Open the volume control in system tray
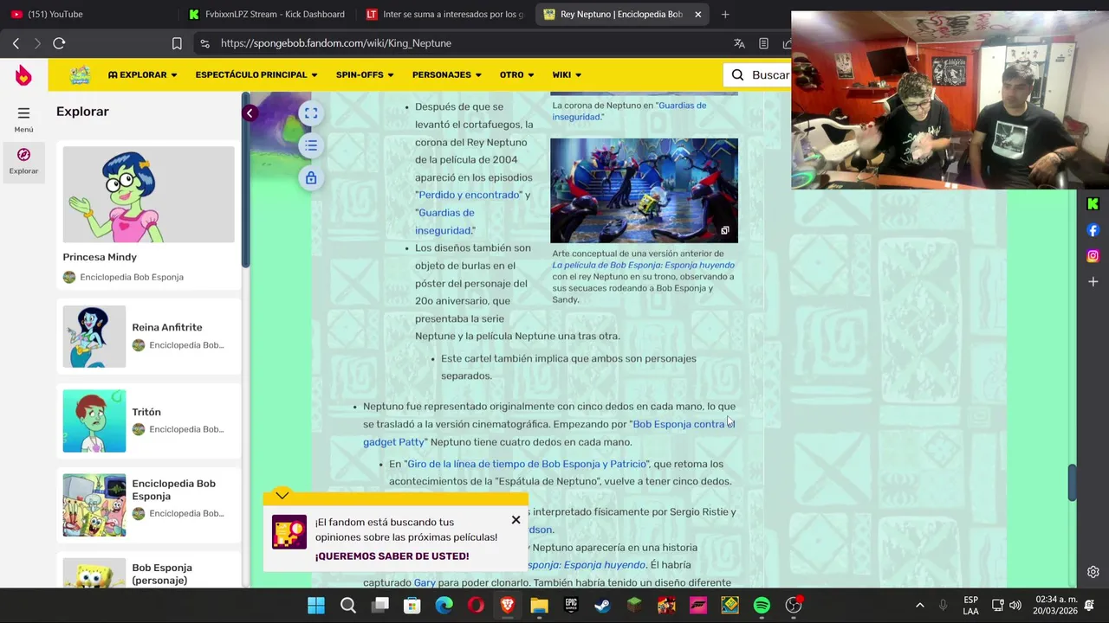Image resolution: width=1109 pixels, height=623 pixels. coord(1015,606)
